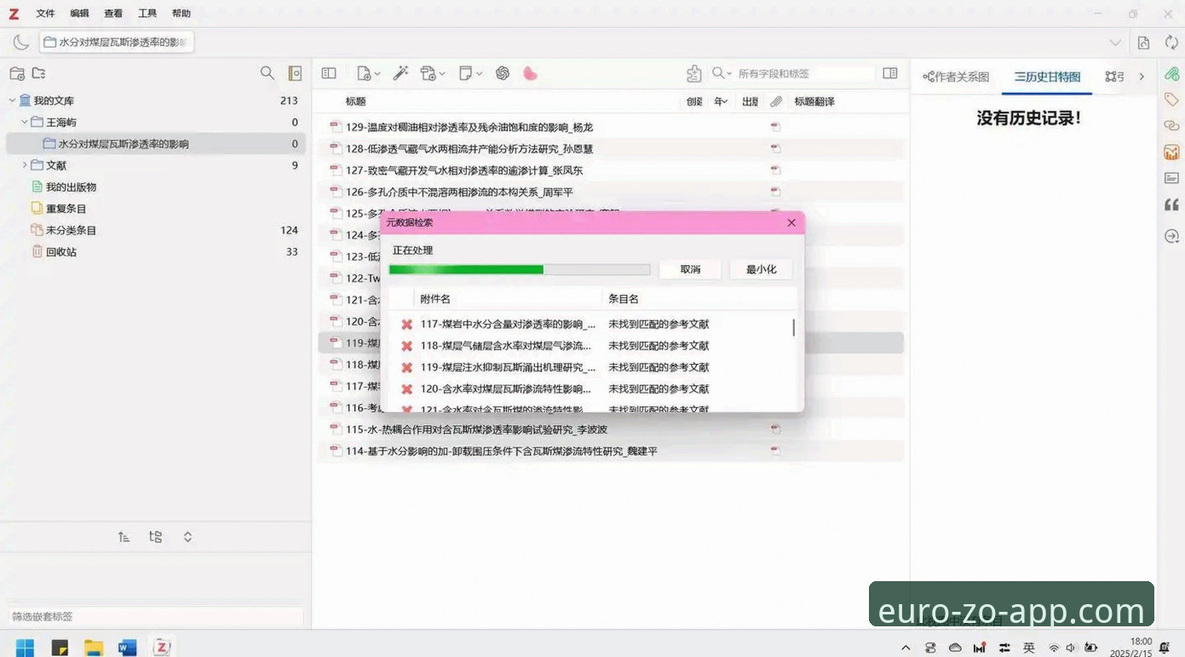
Task: Click the ChatGPT-style swirl icon in the toolbar
Action: pyautogui.click(x=503, y=73)
